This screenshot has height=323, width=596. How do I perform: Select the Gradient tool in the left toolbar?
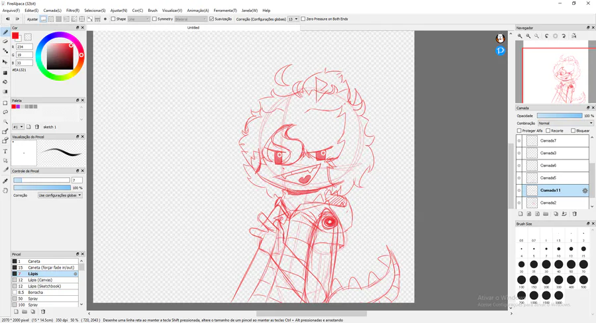coord(5,91)
